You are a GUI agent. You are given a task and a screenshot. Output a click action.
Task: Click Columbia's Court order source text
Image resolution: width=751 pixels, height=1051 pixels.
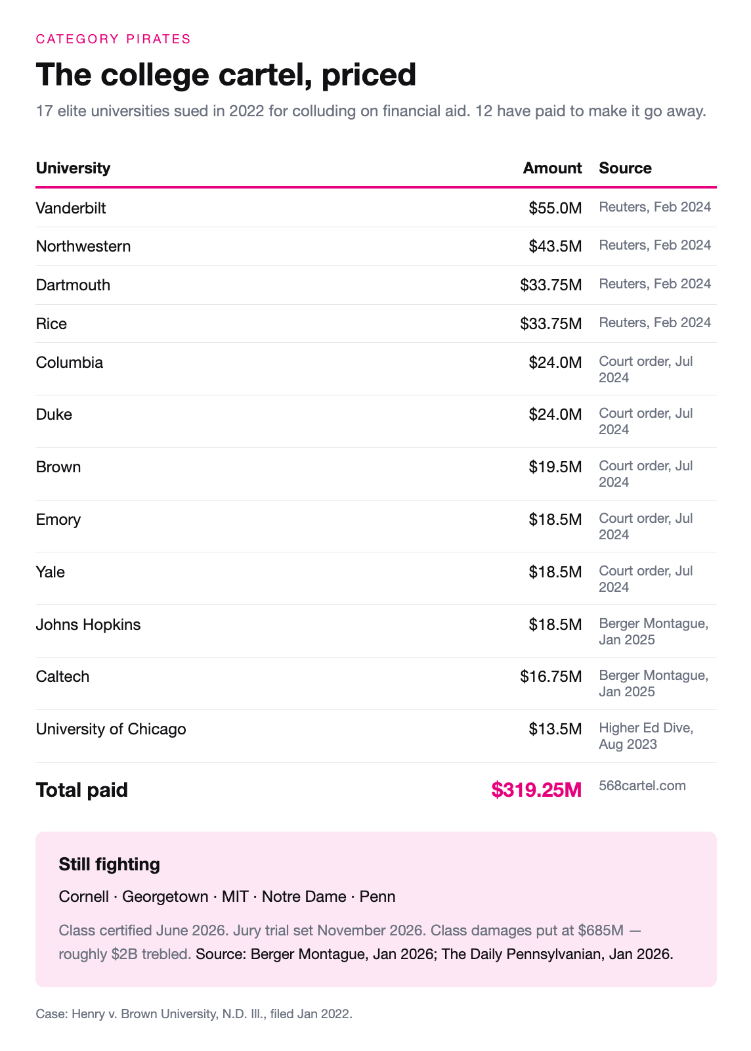646,369
